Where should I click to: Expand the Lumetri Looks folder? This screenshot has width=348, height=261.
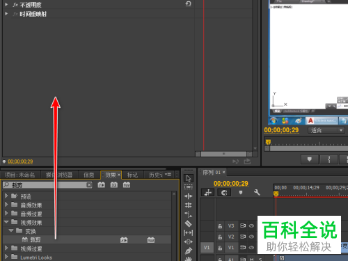(x=6, y=257)
